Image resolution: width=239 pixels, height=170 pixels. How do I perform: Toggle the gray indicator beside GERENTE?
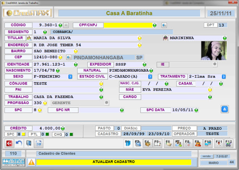point(106,103)
